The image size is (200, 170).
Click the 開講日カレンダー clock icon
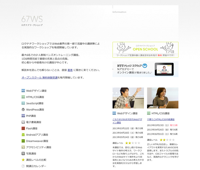click(23, 166)
